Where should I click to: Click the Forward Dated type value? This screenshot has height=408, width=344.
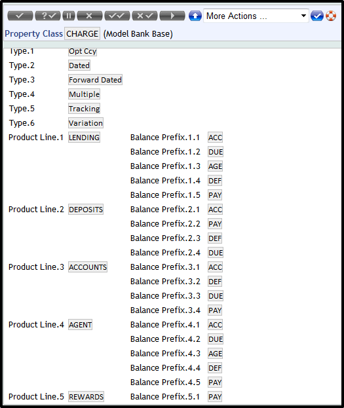95,80
